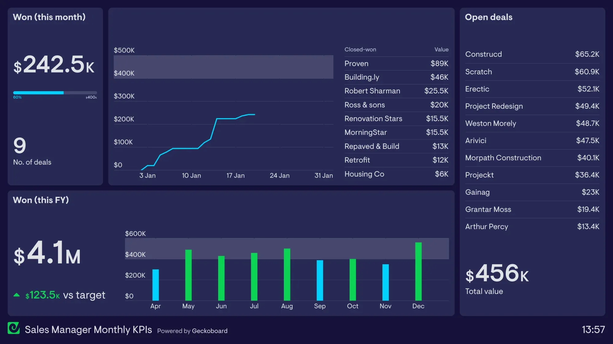Click the Powered by Geckoboard text
Viewport: 613px width, 344px height.
click(x=192, y=331)
